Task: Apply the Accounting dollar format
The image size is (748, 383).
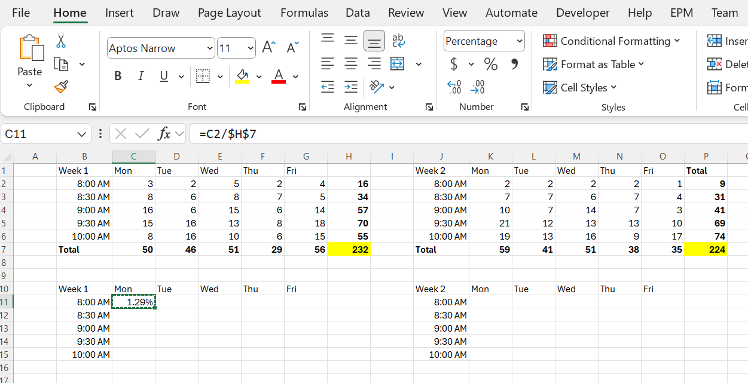Action: pyautogui.click(x=454, y=64)
